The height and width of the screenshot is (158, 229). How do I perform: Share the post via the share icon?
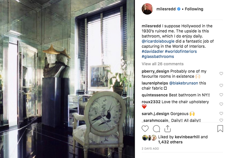click(x=167, y=129)
